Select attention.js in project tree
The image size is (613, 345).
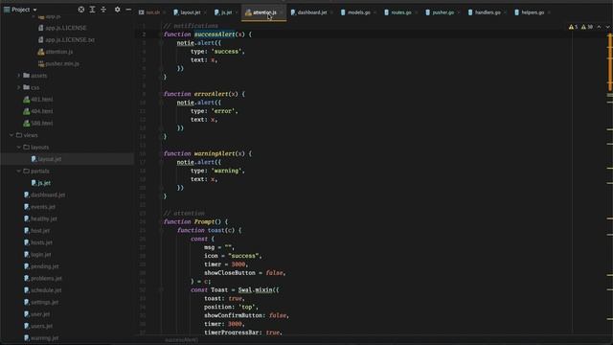pyautogui.click(x=56, y=52)
